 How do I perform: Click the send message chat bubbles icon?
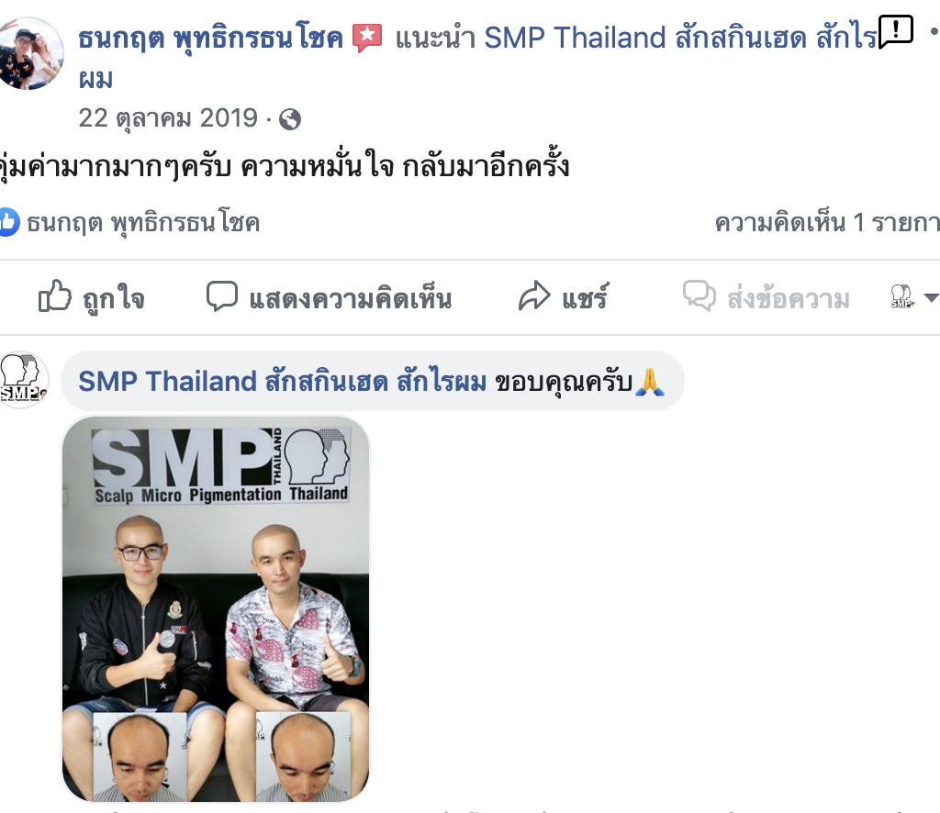click(699, 296)
